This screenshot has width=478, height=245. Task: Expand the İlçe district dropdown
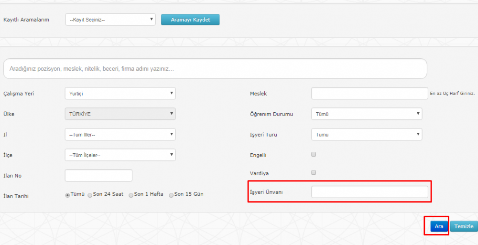120,155
